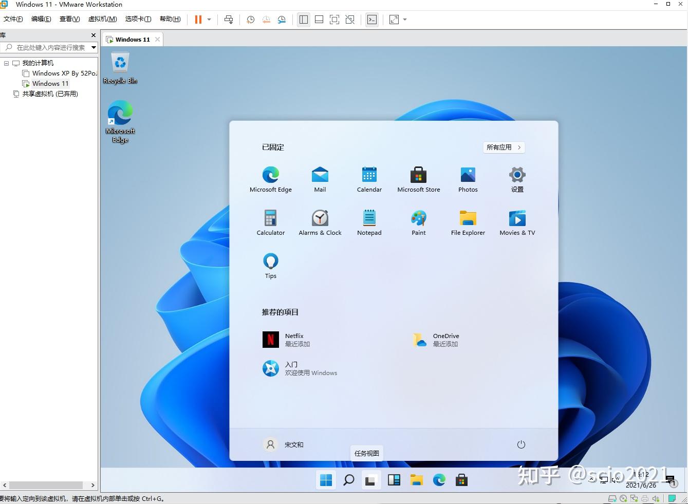Close the library panel
688x504 pixels.
pos(94,35)
